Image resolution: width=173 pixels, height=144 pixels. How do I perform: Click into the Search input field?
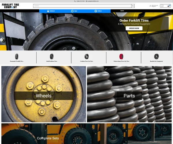pos(82,6)
